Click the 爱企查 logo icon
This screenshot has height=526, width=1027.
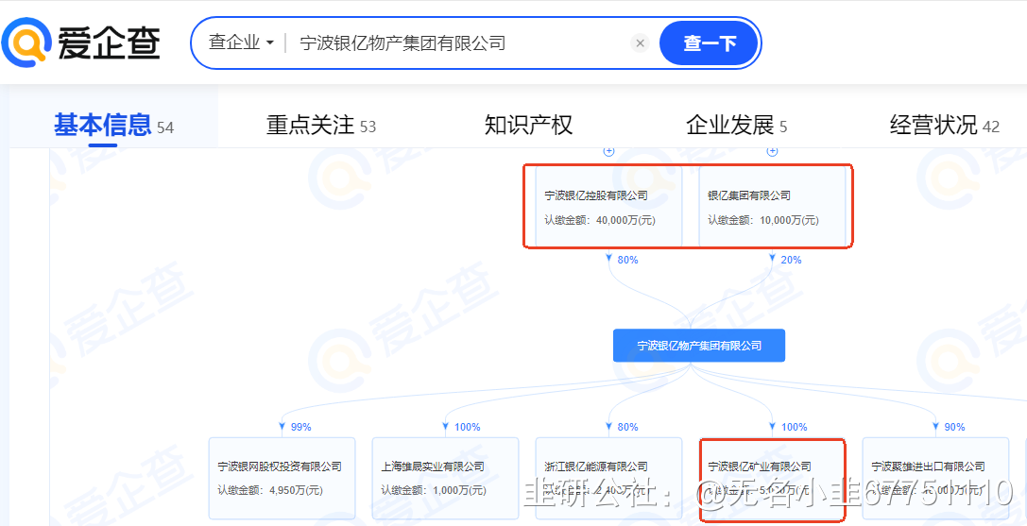pos(26,41)
